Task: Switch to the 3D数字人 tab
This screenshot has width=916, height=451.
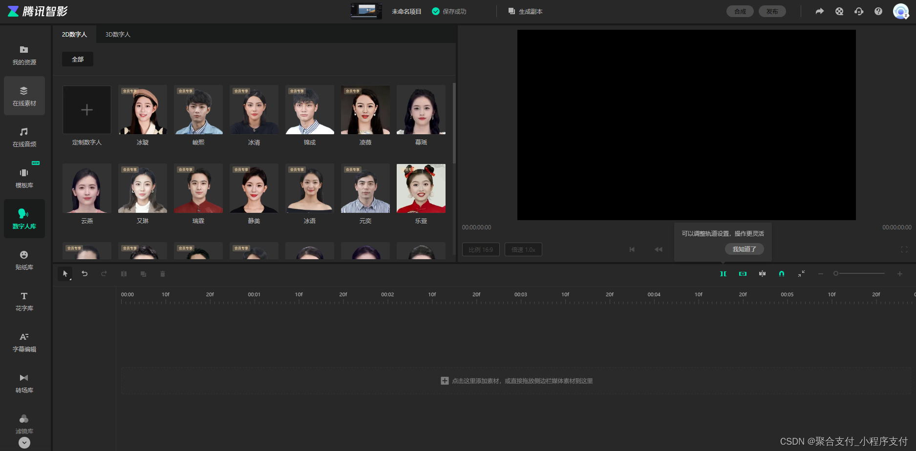Action: (118, 34)
